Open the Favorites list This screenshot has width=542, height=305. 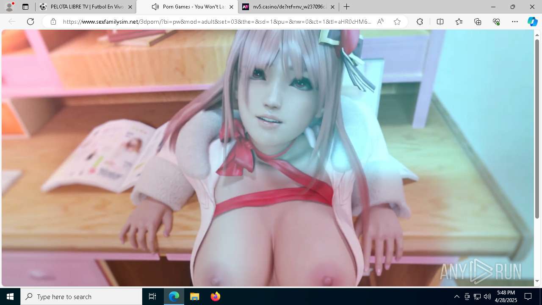pyautogui.click(x=459, y=22)
